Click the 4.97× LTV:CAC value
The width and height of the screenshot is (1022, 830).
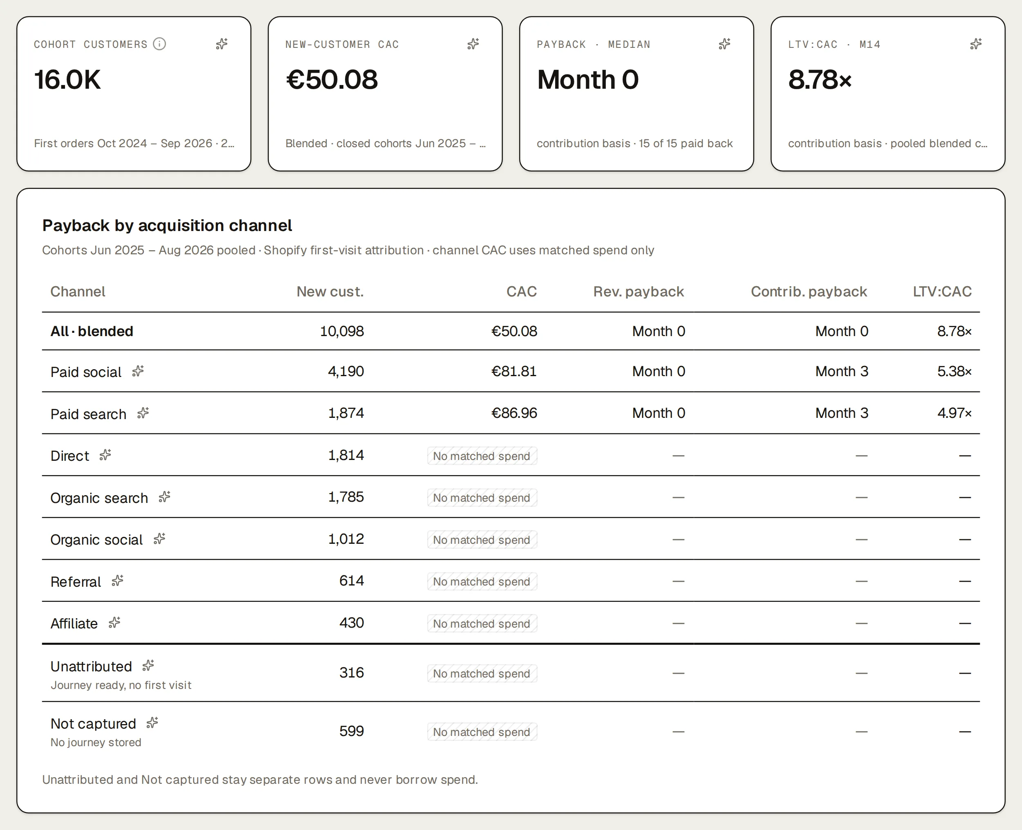[x=954, y=413]
